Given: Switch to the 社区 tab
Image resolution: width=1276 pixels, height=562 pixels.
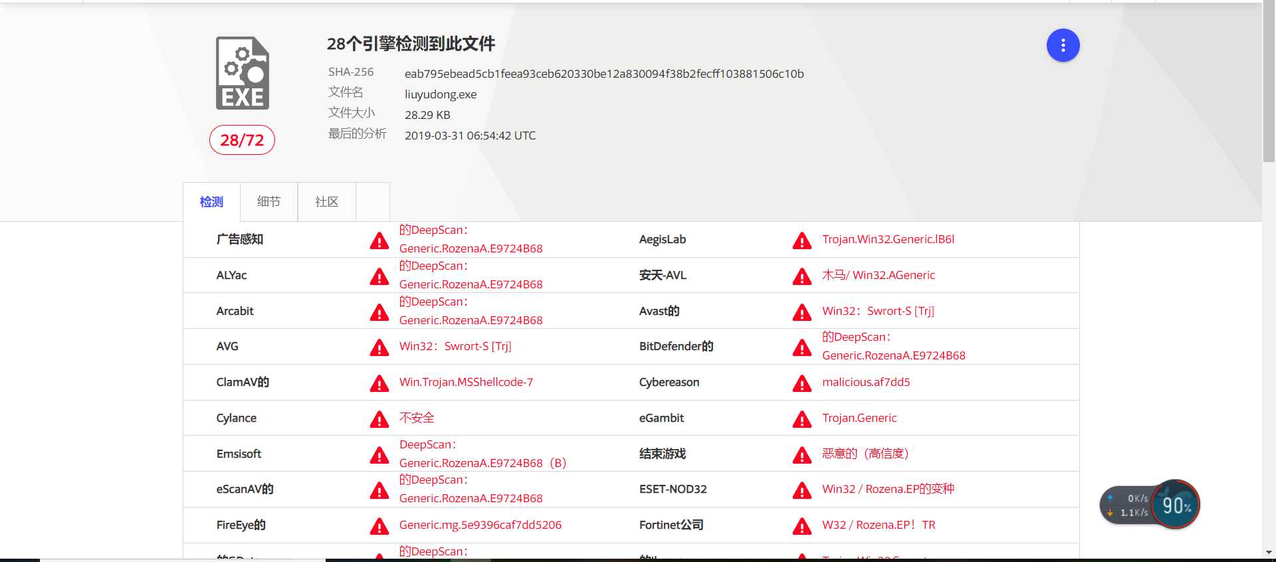Looking at the screenshot, I should click(x=326, y=201).
